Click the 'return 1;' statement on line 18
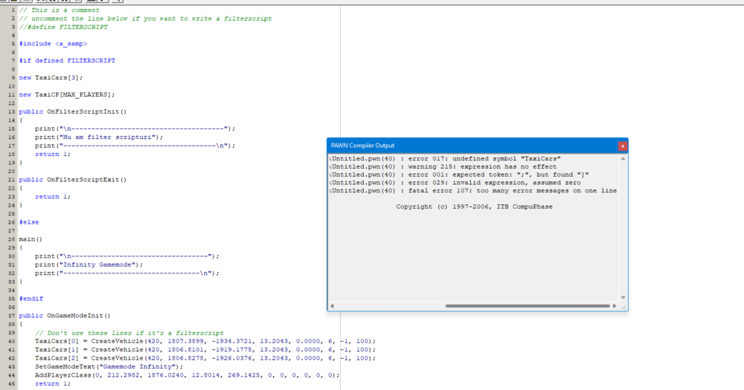Screen dimensions: 744x390 [x=53, y=154]
